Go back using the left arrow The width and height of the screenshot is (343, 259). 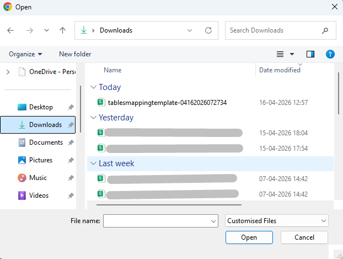10,30
